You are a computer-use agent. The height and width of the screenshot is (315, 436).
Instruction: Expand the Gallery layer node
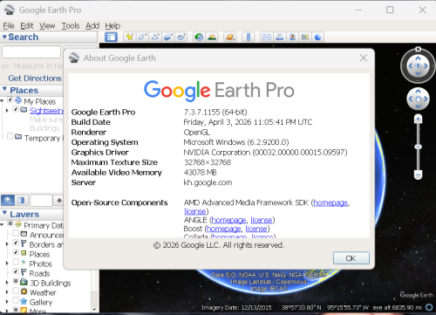(x=7, y=301)
